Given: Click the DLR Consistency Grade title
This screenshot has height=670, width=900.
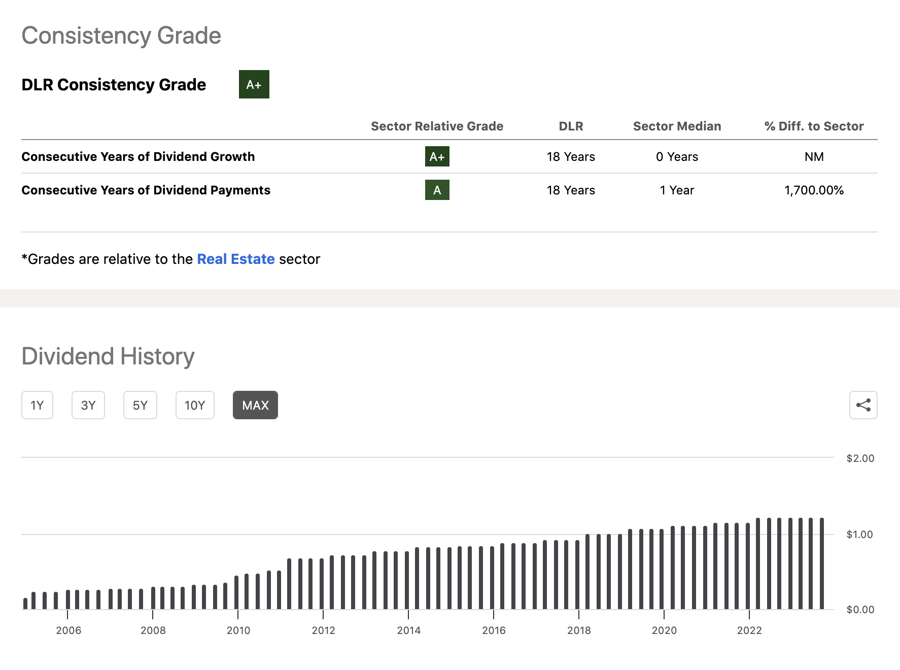Looking at the screenshot, I should 114,84.
